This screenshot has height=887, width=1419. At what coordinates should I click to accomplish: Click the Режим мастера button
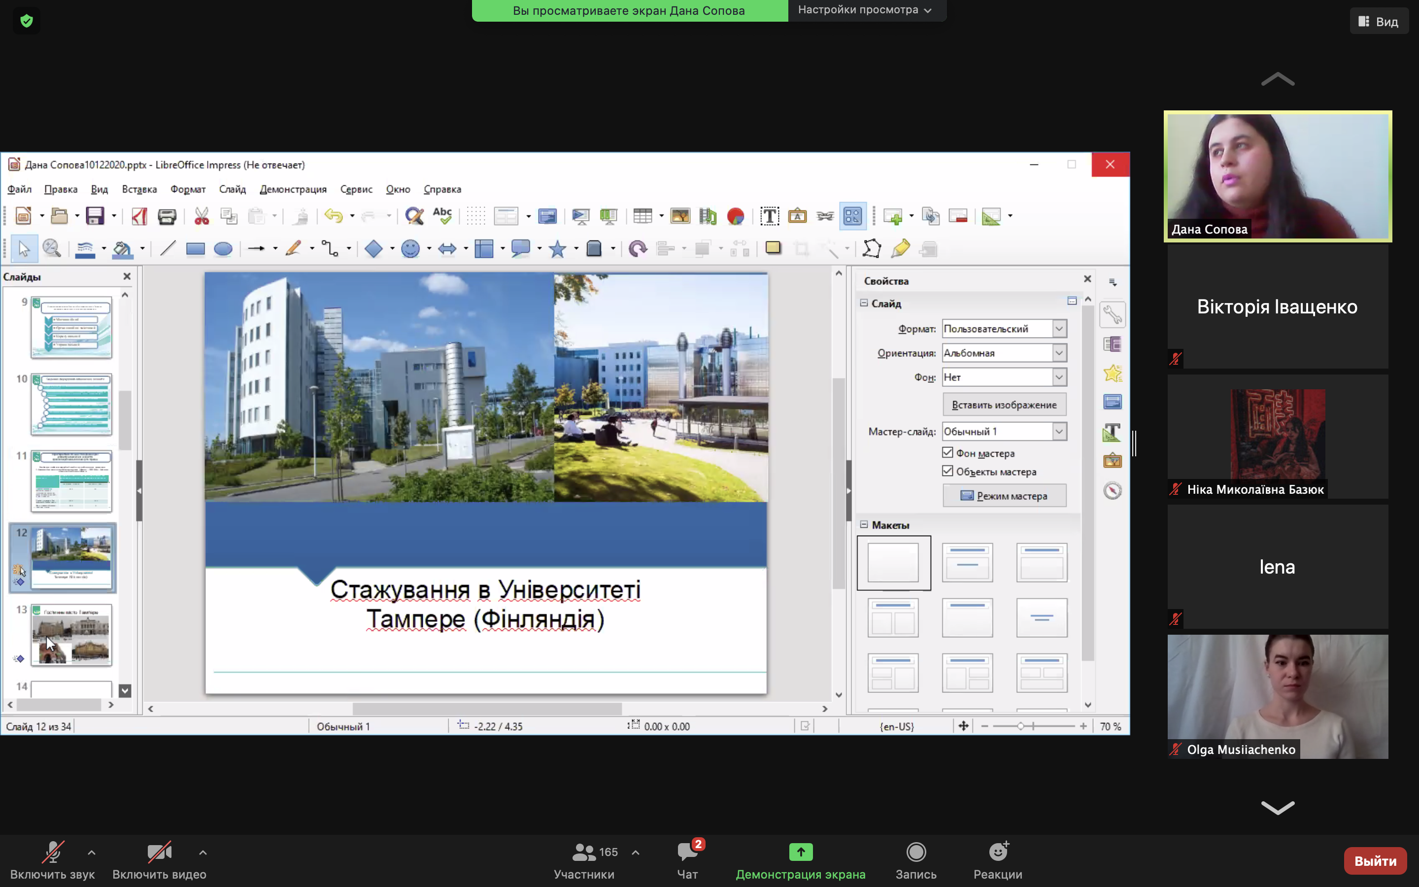click(x=1004, y=496)
